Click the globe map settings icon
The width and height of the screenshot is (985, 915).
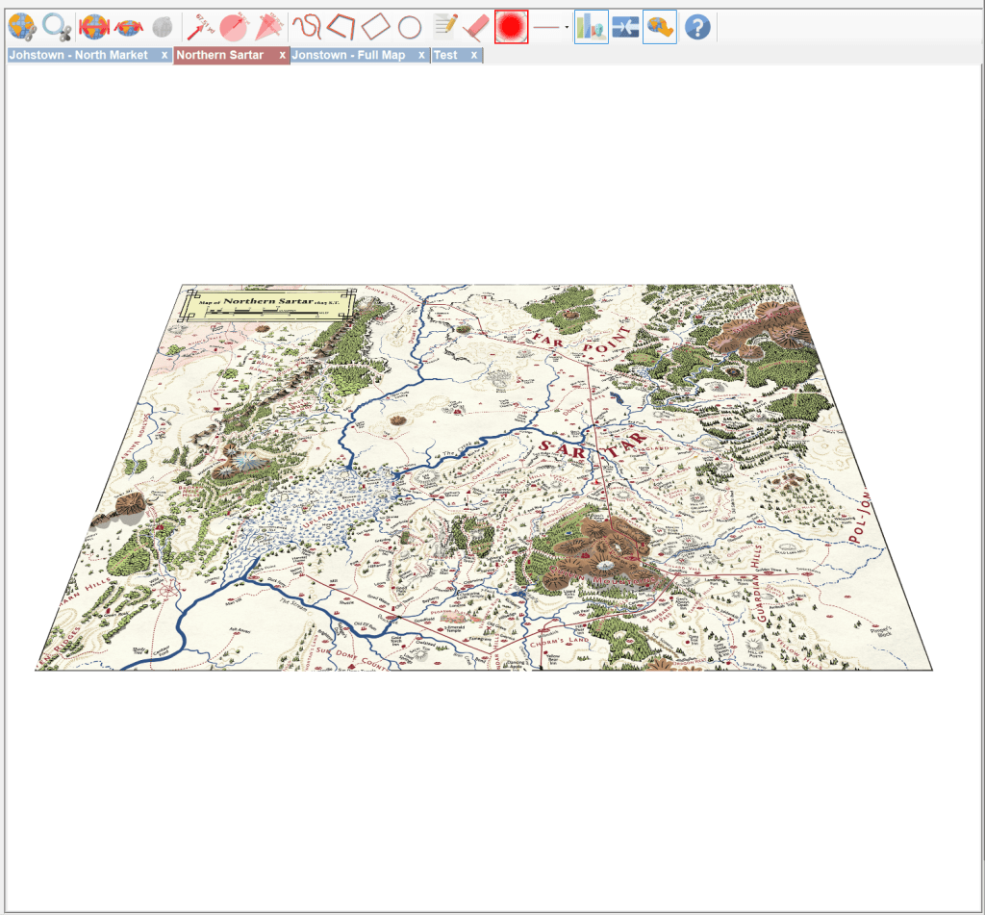(x=22, y=27)
